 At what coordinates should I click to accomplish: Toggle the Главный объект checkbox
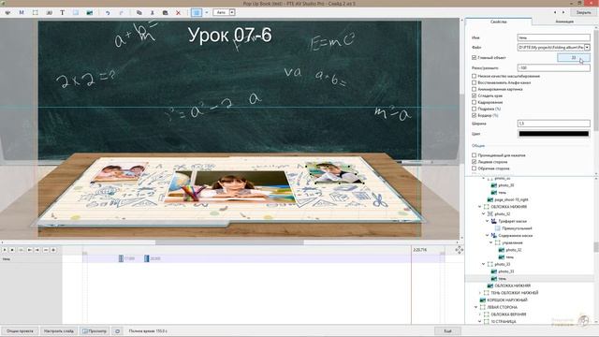pyautogui.click(x=475, y=58)
